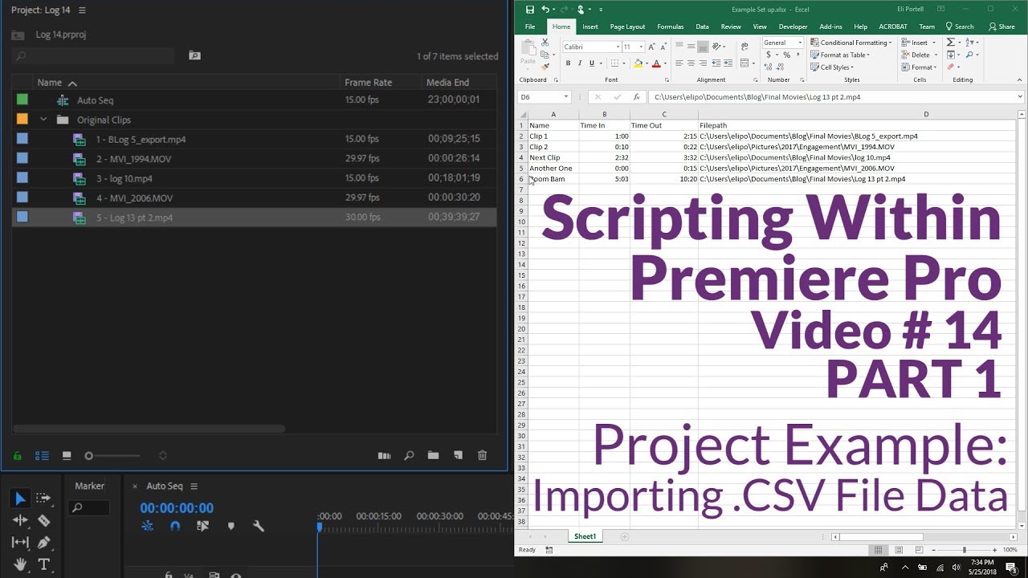
Task: Click the Project panel search field
Action: 93,56
